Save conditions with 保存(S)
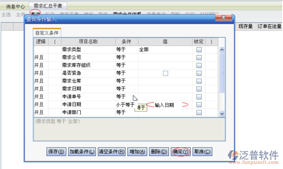Screen dimensions: 283x169 (x=56, y=152)
